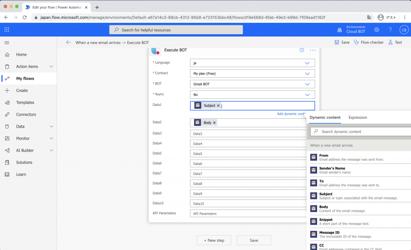The width and height of the screenshot is (411, 250).
Task: Click the Search for helpful resources box
Action: coord(176,30)
